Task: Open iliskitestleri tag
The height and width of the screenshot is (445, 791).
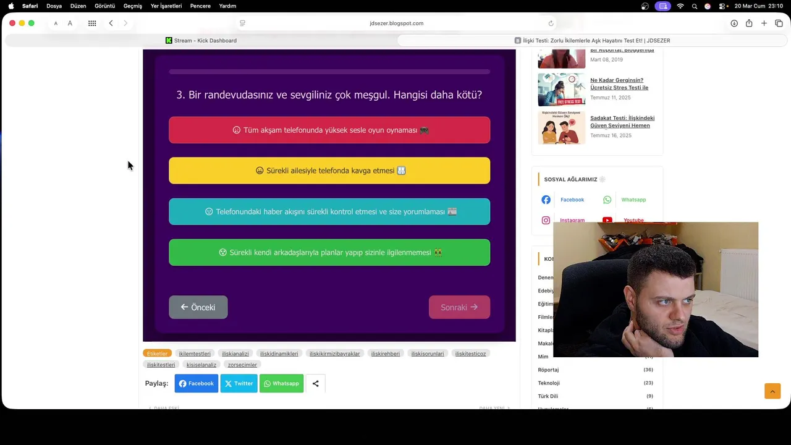Action: coord(161,365)
